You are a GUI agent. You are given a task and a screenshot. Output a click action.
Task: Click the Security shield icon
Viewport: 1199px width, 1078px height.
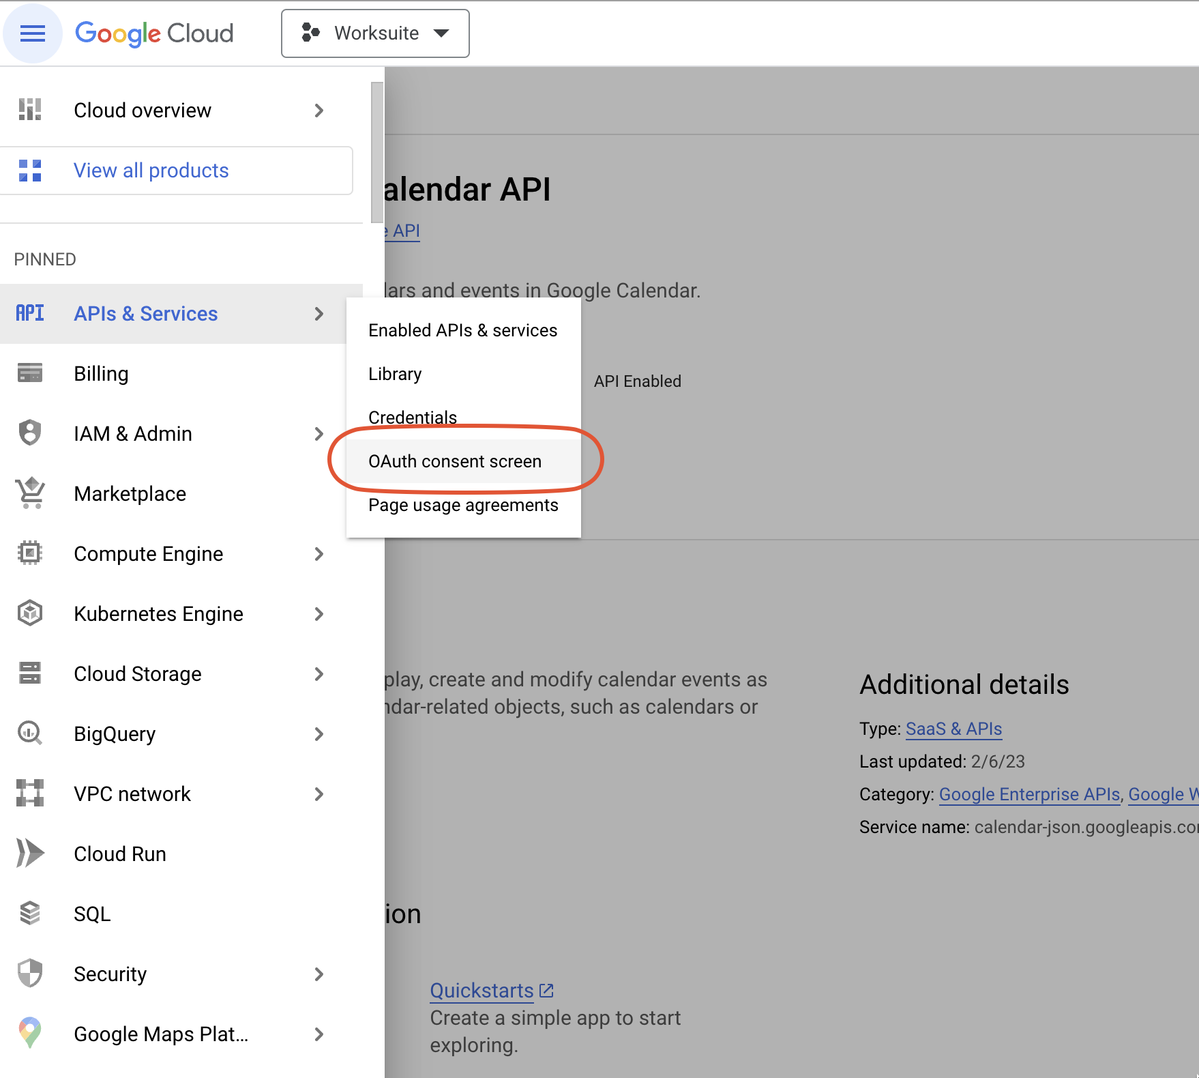pyautogui.click(x=30, y=974)
